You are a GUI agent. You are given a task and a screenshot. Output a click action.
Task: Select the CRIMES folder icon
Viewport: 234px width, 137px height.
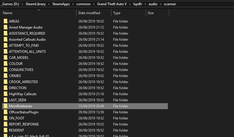click(5, 76)
